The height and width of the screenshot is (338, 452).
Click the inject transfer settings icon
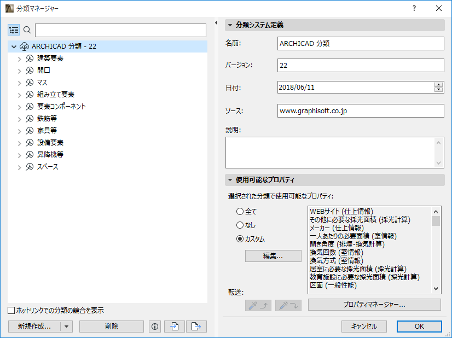(288, 306)
